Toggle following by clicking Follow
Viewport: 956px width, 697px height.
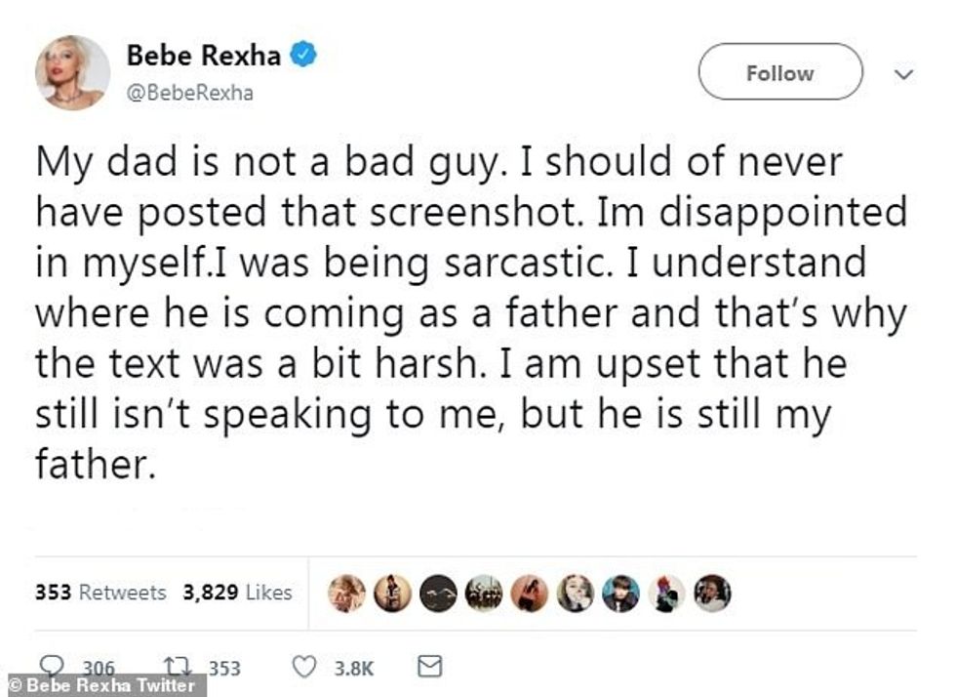pyautogui.click(x=779, y=72)
